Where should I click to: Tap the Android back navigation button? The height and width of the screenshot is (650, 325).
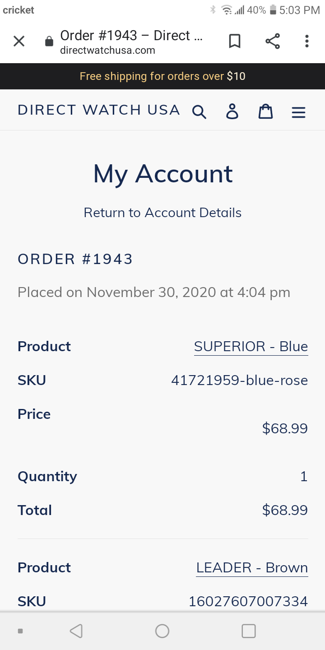tap(76, 631)
